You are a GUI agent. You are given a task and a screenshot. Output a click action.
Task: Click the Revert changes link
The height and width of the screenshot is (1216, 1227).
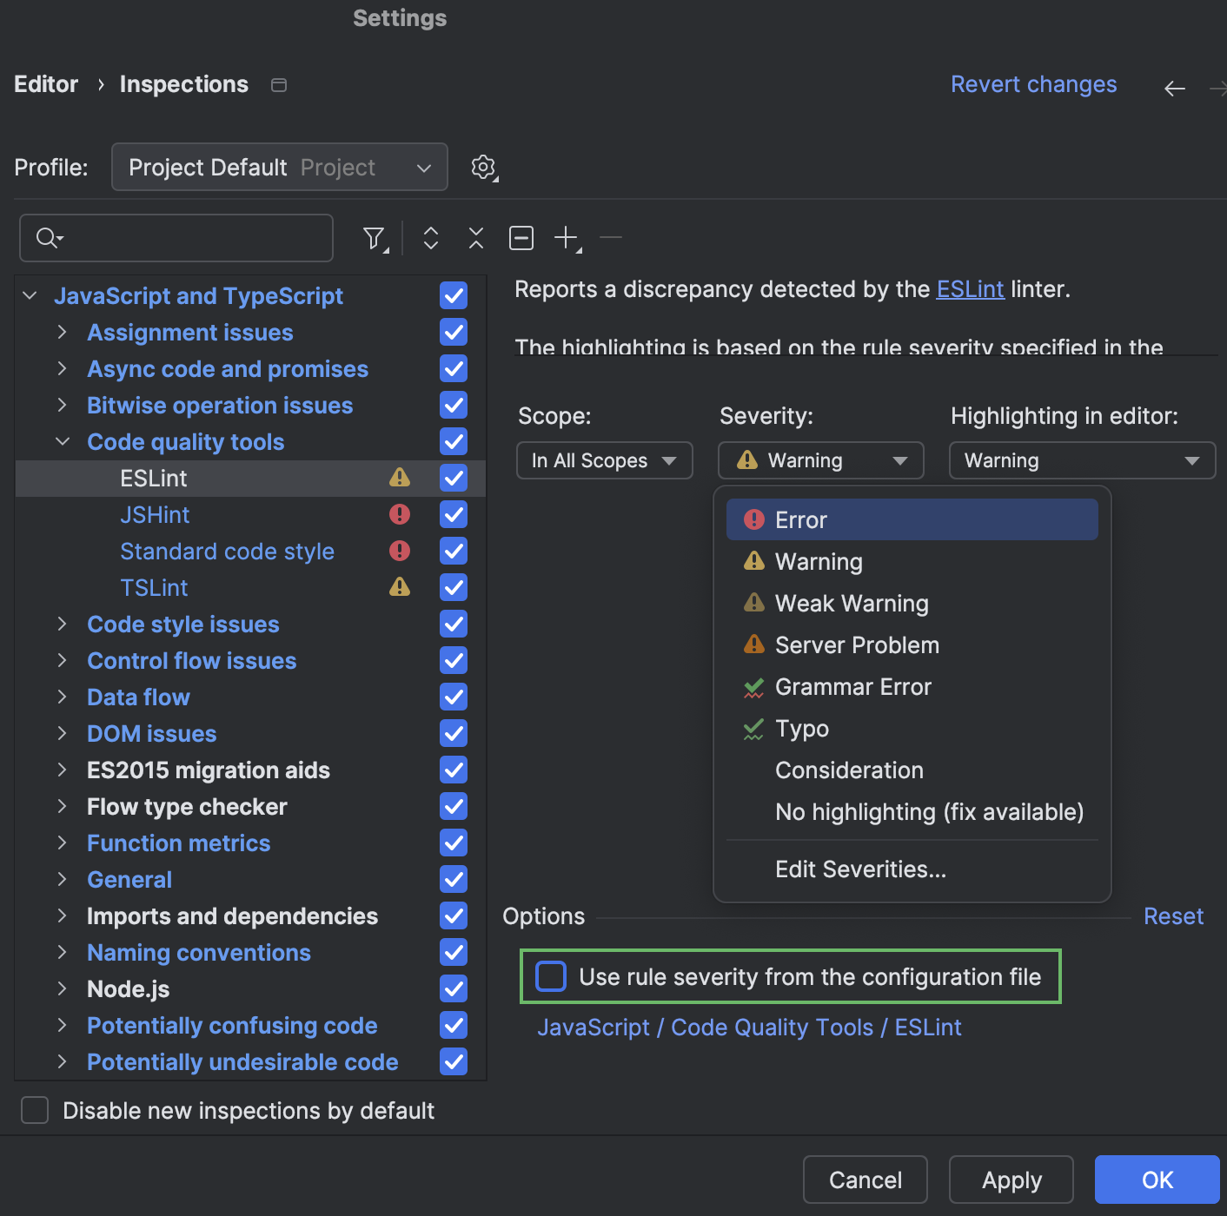(1033, 83)
